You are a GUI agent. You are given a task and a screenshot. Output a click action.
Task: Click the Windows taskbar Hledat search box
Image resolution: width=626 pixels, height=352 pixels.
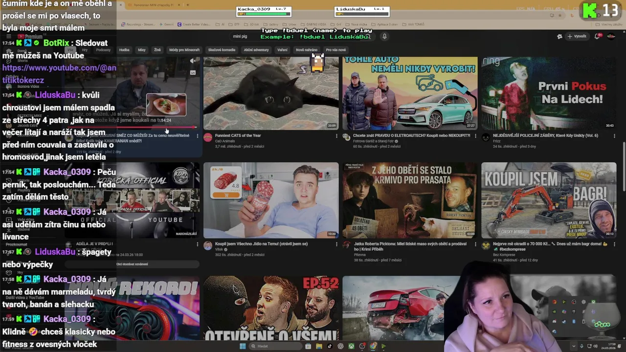tap(275, 346)
